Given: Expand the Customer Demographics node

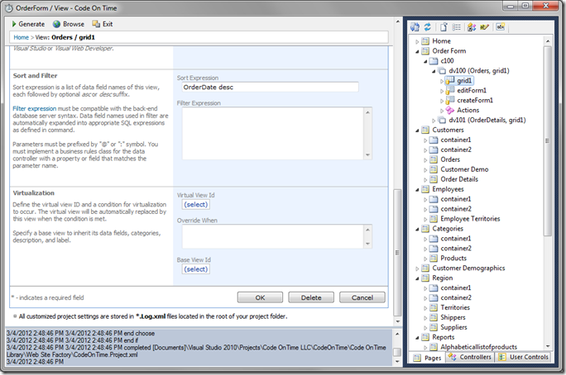Looking at the screenshot, I should 417,268.
